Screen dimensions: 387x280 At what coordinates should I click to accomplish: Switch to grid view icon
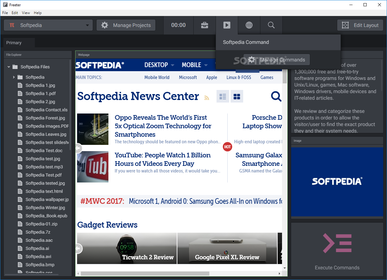coord(237,96)
